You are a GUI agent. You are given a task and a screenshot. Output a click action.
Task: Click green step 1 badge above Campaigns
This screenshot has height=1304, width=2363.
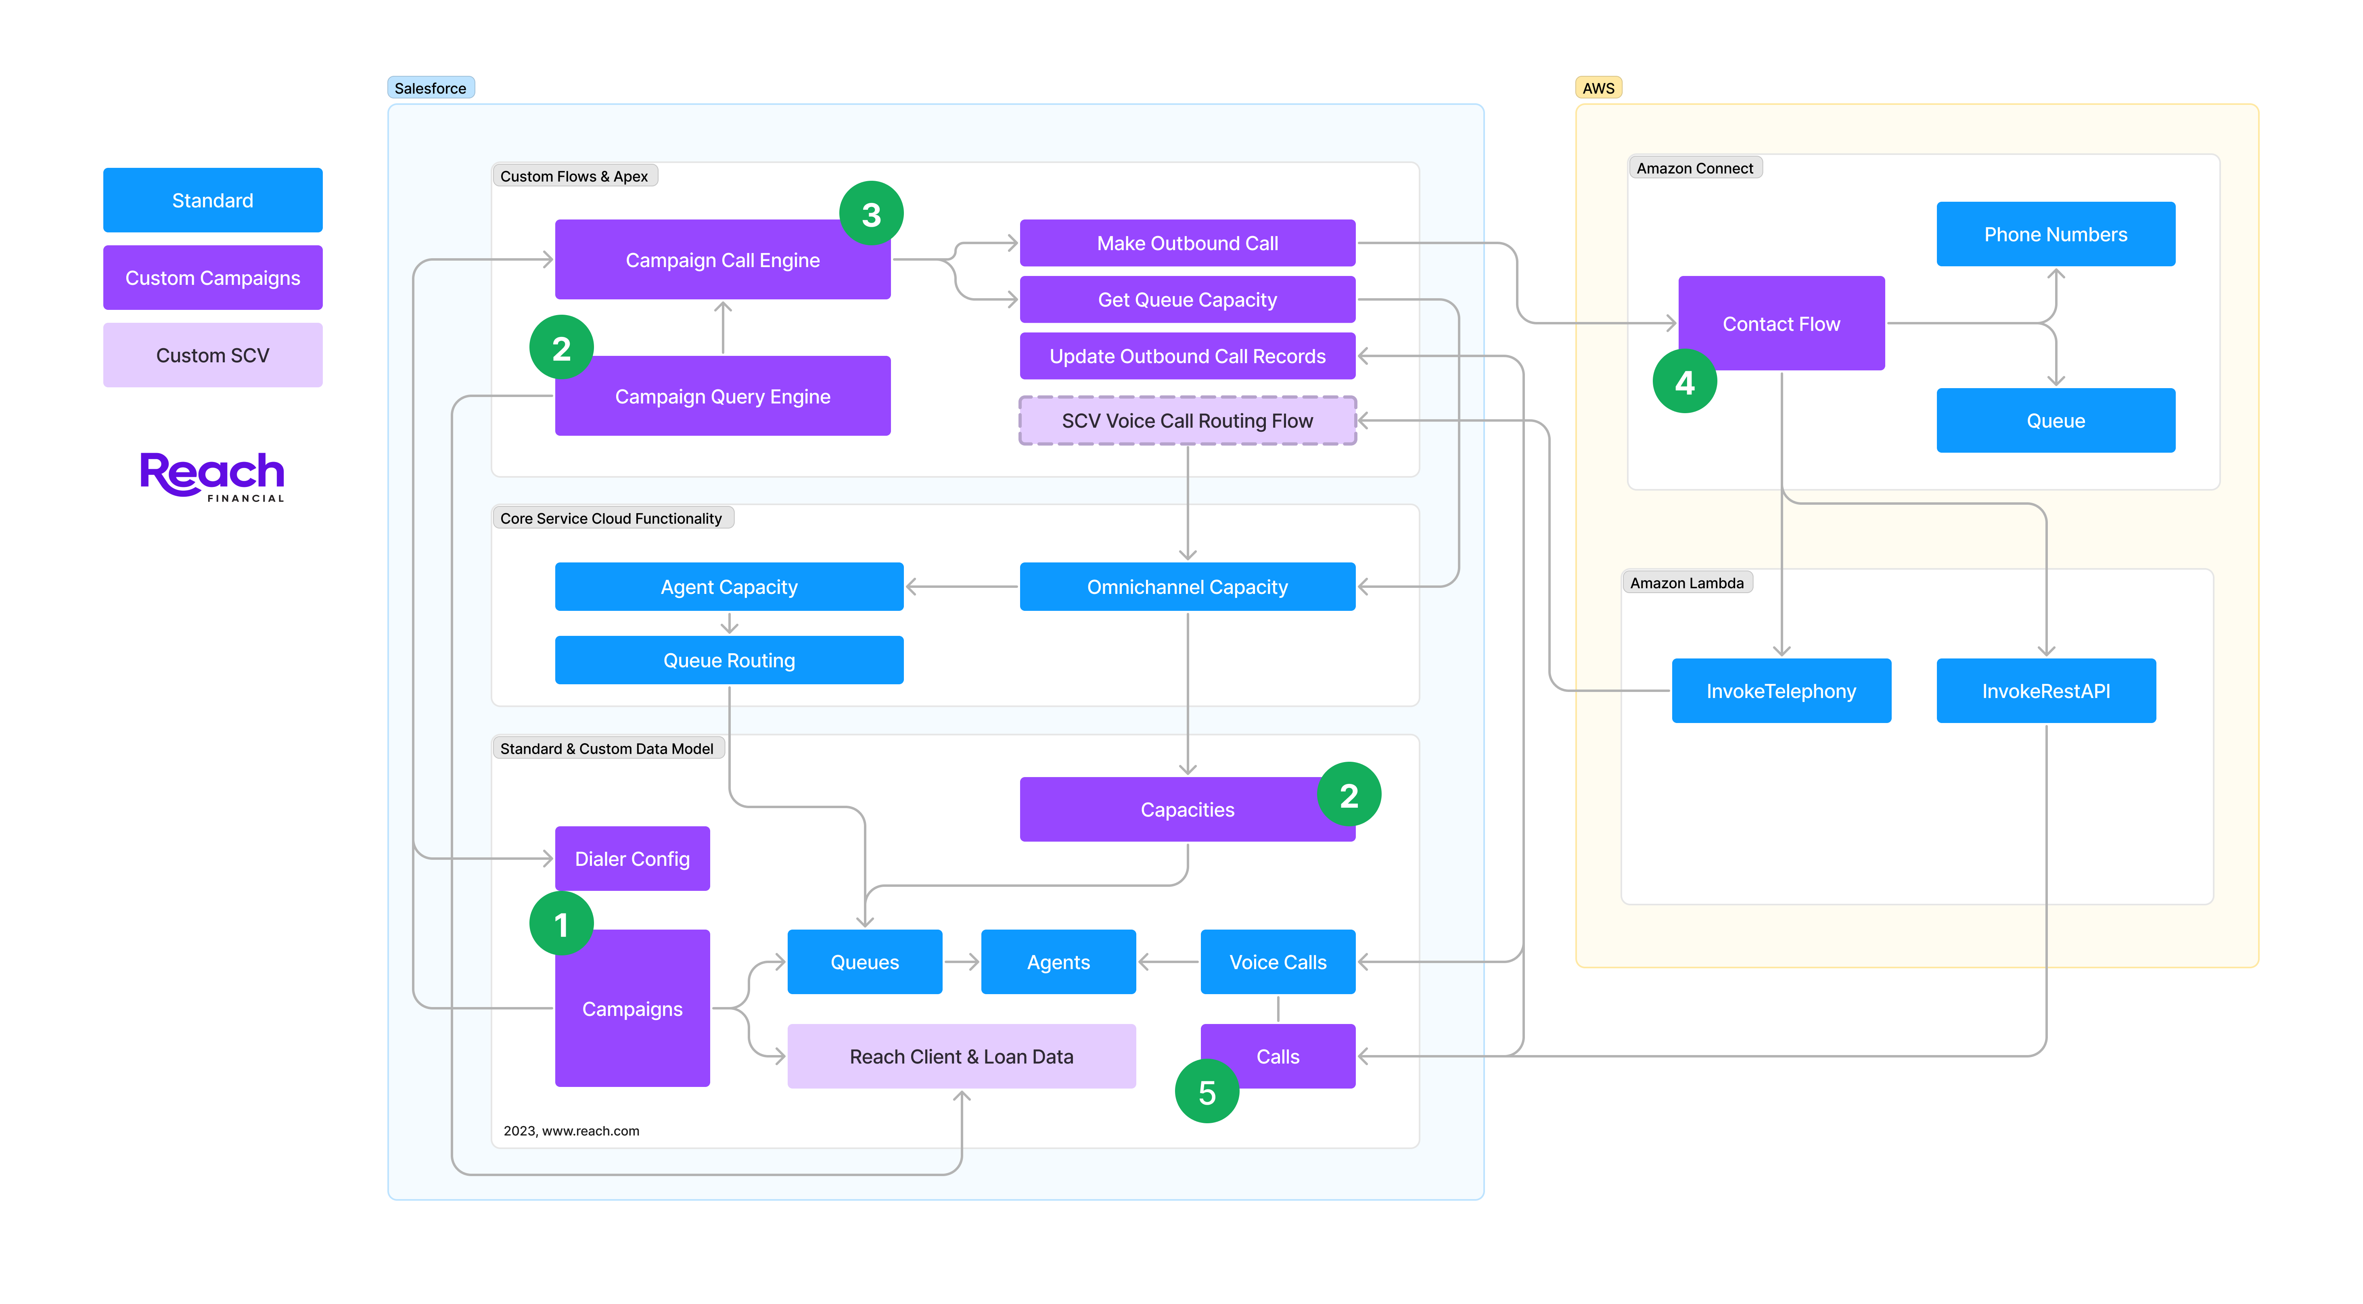tap(561, 924)
